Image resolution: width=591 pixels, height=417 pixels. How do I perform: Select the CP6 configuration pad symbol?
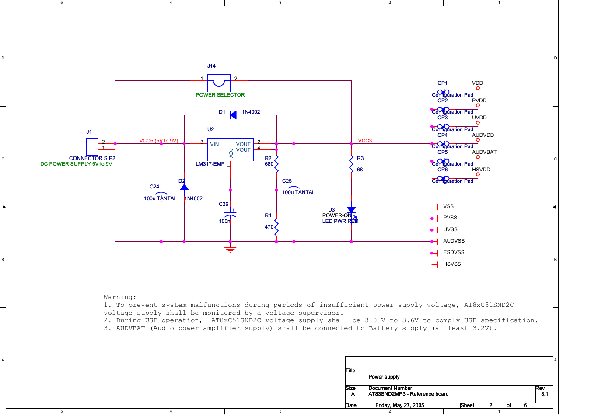click(x=443, y=178)
